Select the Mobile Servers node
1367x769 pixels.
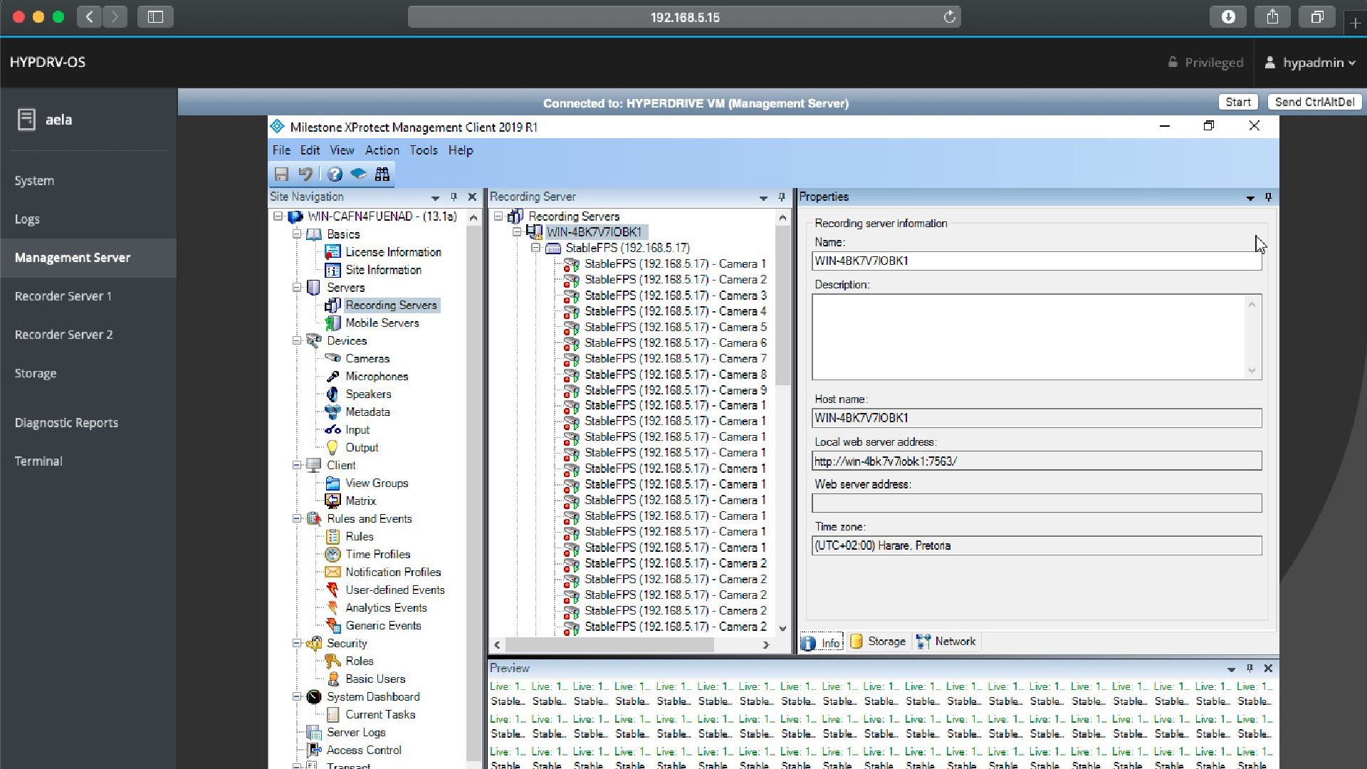point(382,323)
